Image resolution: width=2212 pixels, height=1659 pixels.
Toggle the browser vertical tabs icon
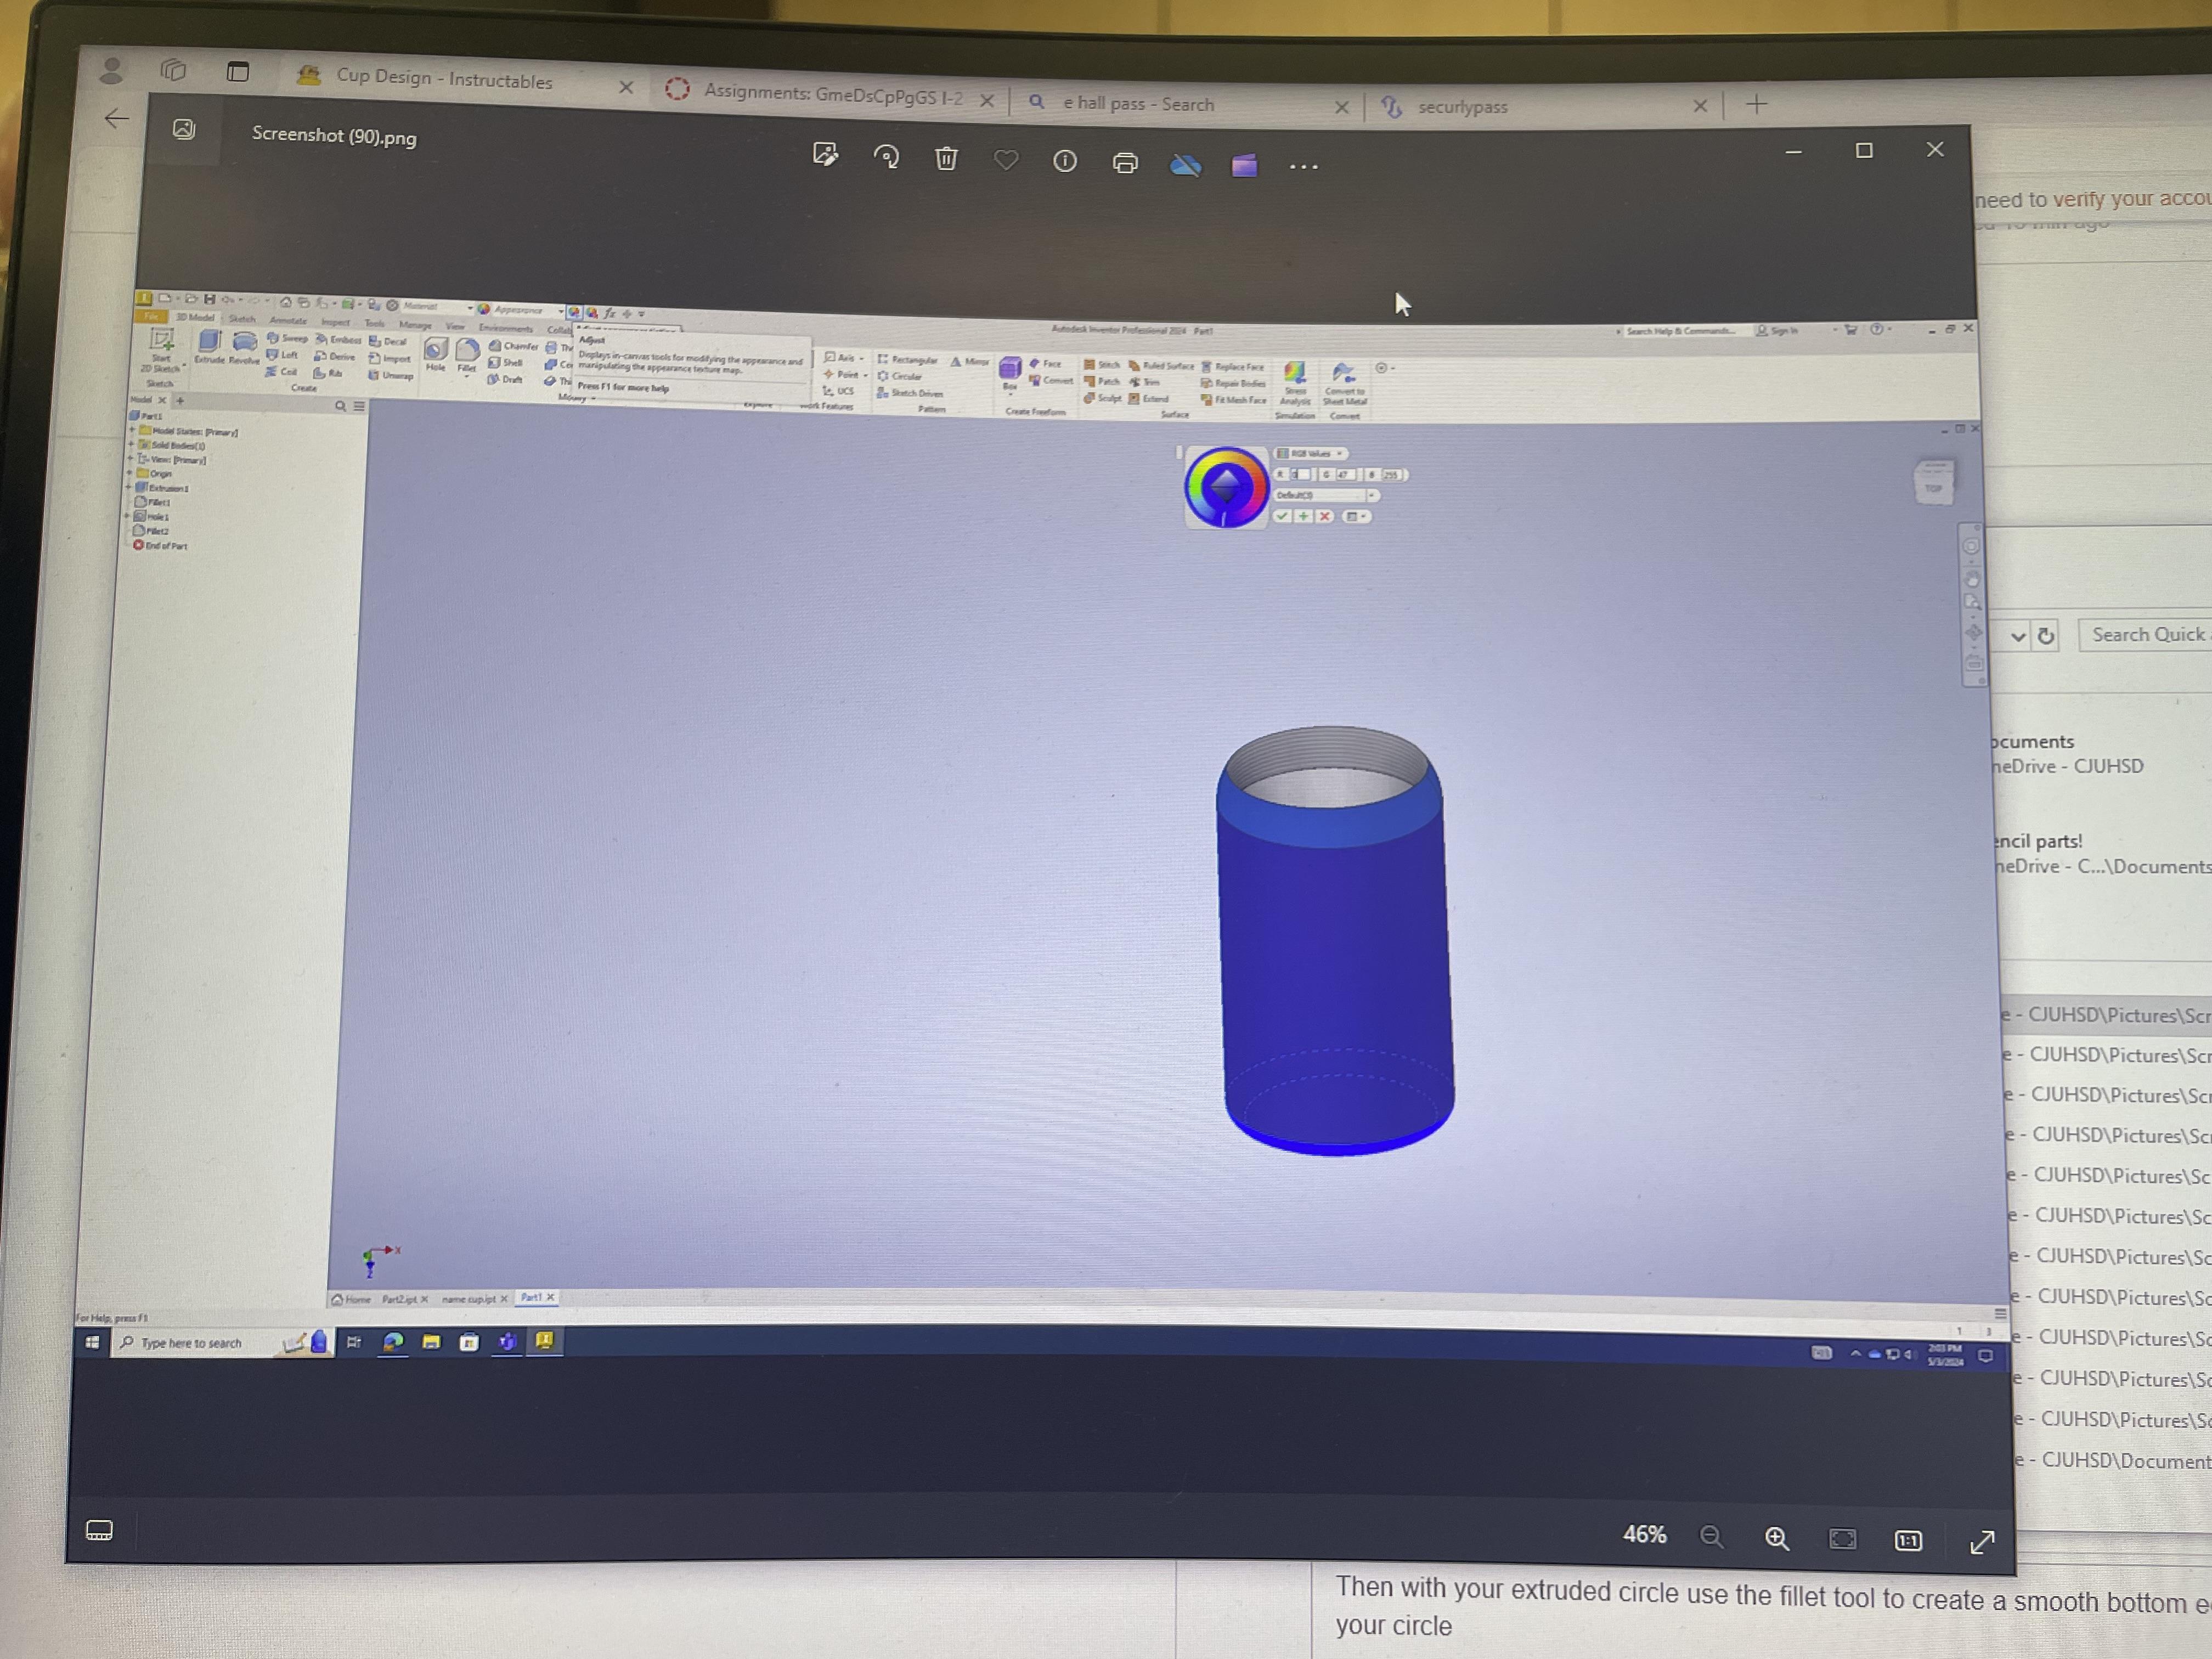238,71
